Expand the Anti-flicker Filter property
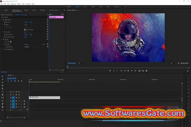The height and width of the screenshot is (127, 191). [3, 37]
